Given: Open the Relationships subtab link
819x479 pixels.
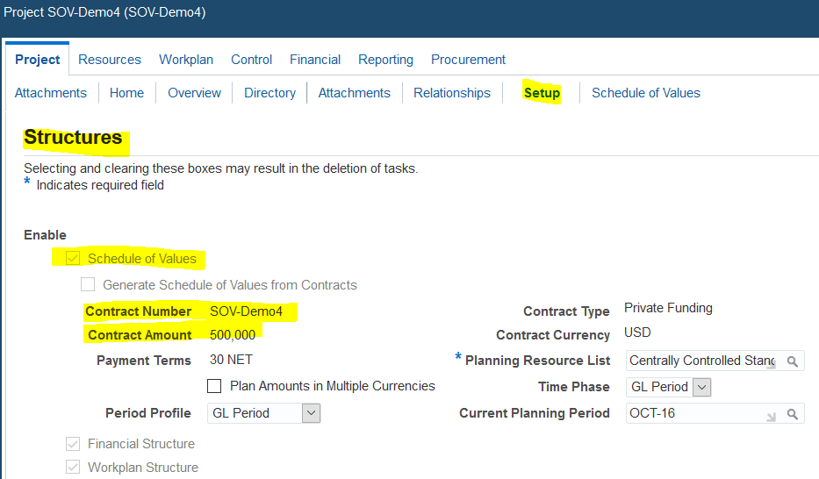Looking at the screenshot, I should click(x=452, y=93).
